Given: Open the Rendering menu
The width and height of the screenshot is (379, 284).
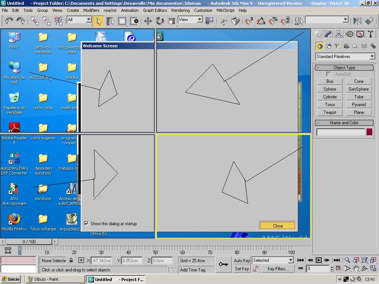Looking at the screenshot, I should (180, 10).
